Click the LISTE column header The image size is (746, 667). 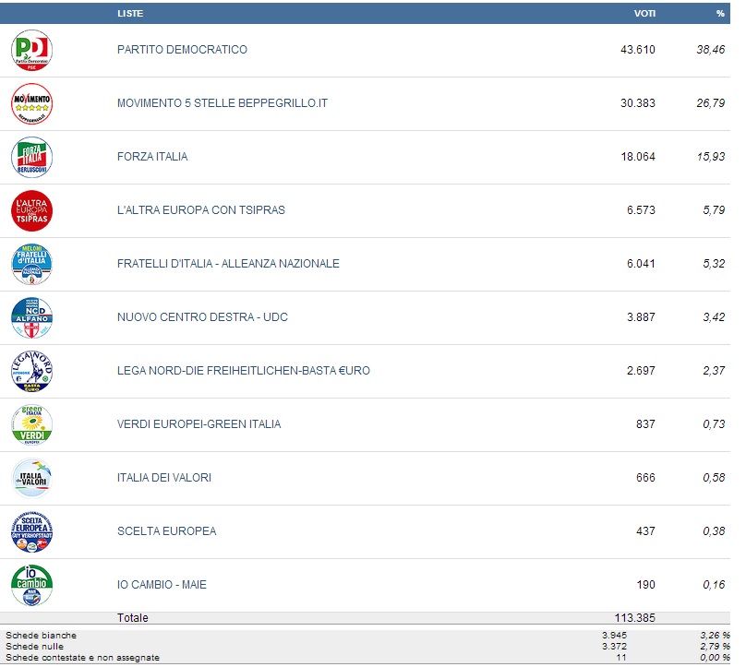pyautogui.click(x=130, y=14)
